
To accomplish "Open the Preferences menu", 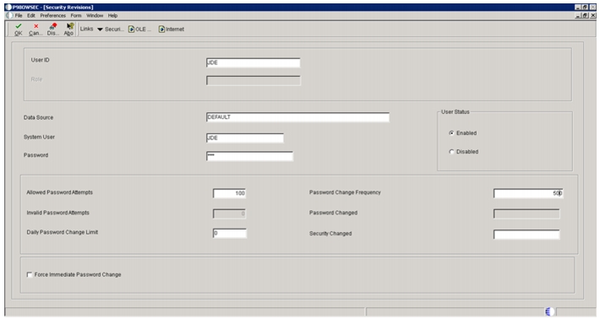I will coord(52,16).
